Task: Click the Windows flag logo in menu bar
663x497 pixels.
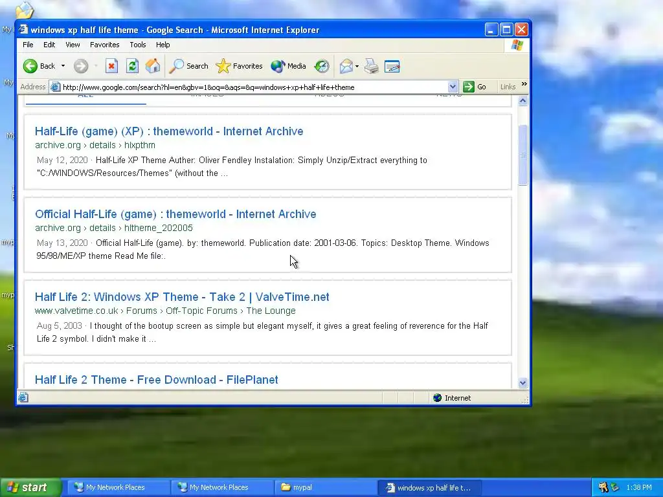Action: [517, 45]
